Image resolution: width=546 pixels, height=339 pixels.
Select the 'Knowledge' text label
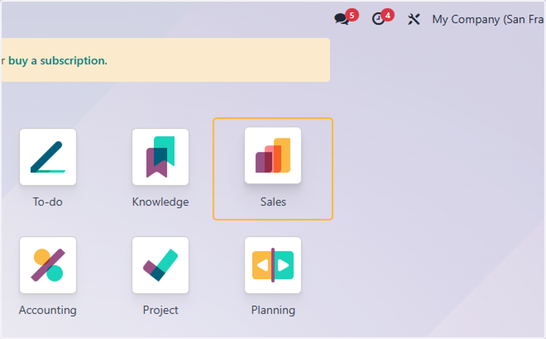160,202
